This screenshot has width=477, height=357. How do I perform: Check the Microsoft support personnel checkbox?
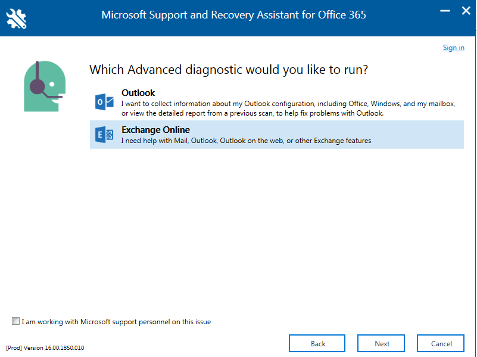pyautogui.click(x=15, y=321)
